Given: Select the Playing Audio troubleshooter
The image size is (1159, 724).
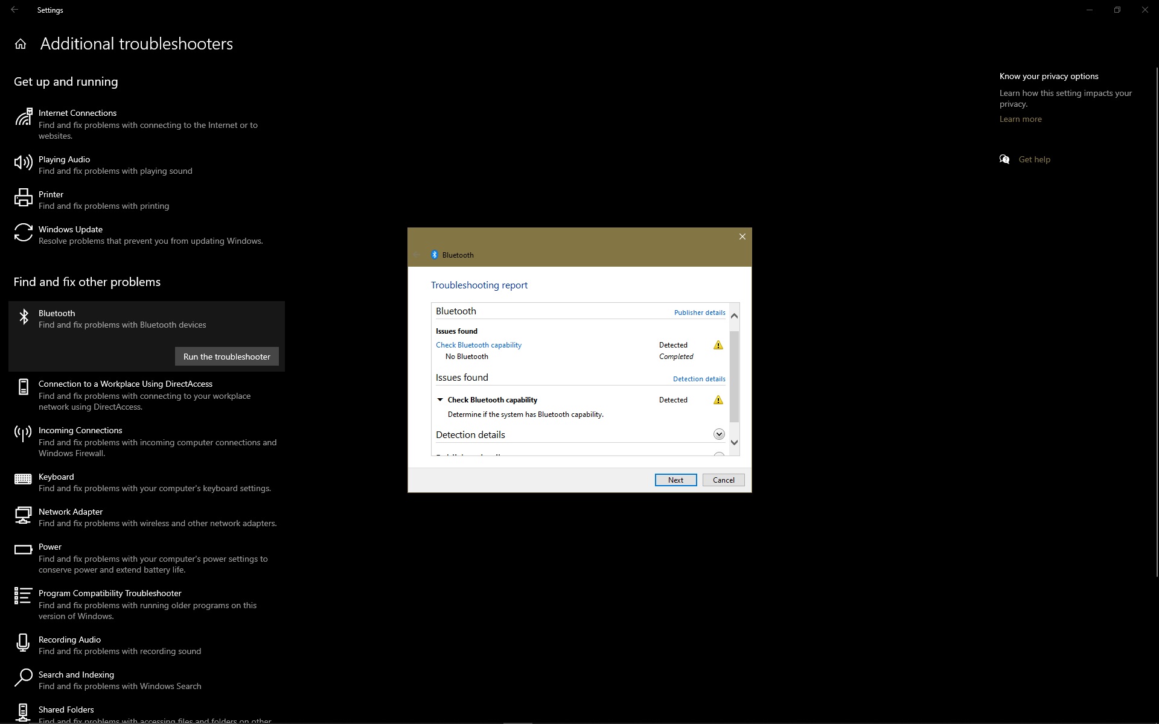Looking at the screenshot, I should click(x=147, y=165).
